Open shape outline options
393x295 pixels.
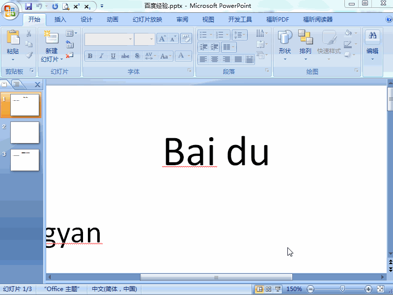[350, 44]
